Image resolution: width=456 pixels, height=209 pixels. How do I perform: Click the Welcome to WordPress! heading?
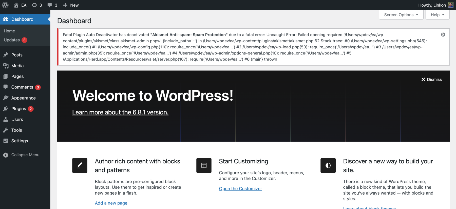point(153,96)
